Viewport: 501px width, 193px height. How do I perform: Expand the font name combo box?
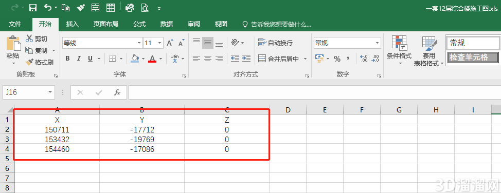(x=139, y=43)
